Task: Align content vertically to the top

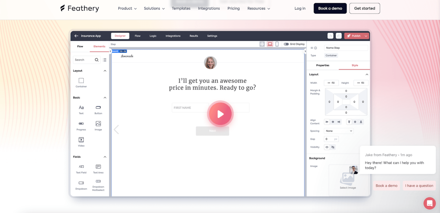Action: pyautogui.click(x=349, y=122)
